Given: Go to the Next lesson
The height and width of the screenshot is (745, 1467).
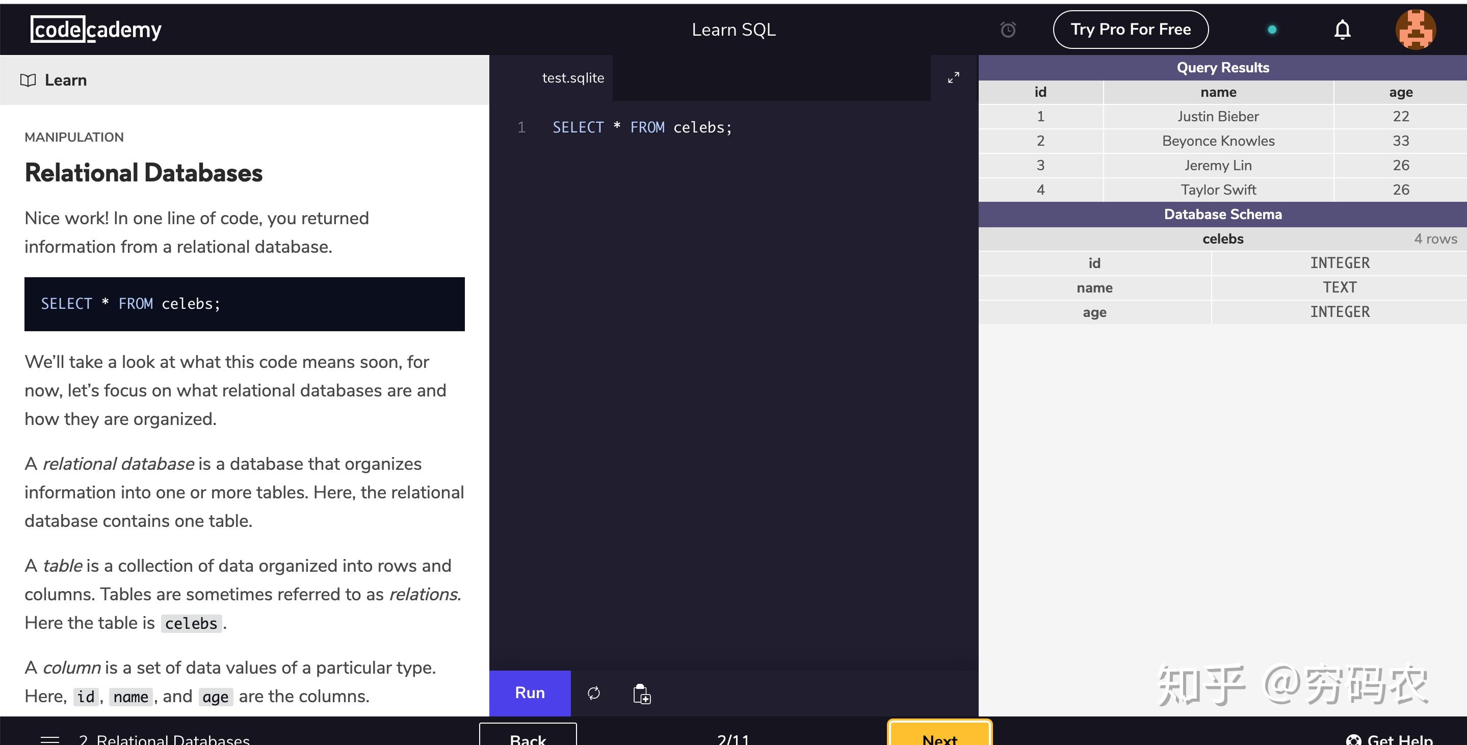Looking at the screenshot, I should [939, 734].
